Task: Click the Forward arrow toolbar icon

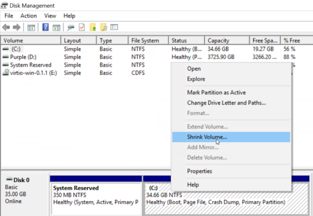Action: click(x=17, y=27)
